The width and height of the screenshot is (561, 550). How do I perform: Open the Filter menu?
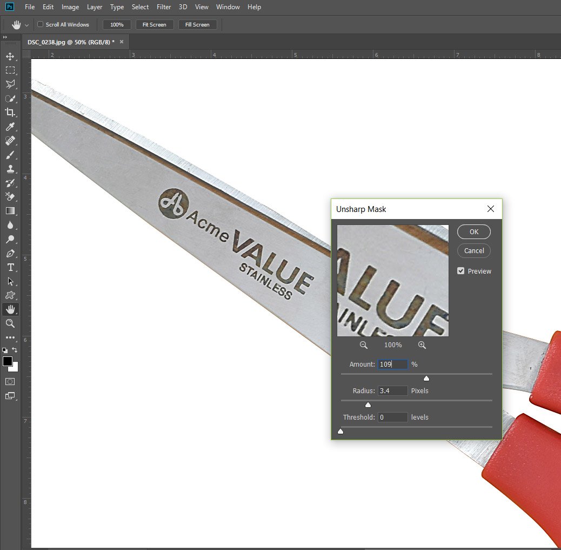click(164, 7)
